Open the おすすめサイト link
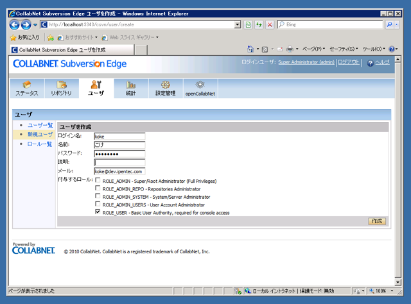 point(78,37)
